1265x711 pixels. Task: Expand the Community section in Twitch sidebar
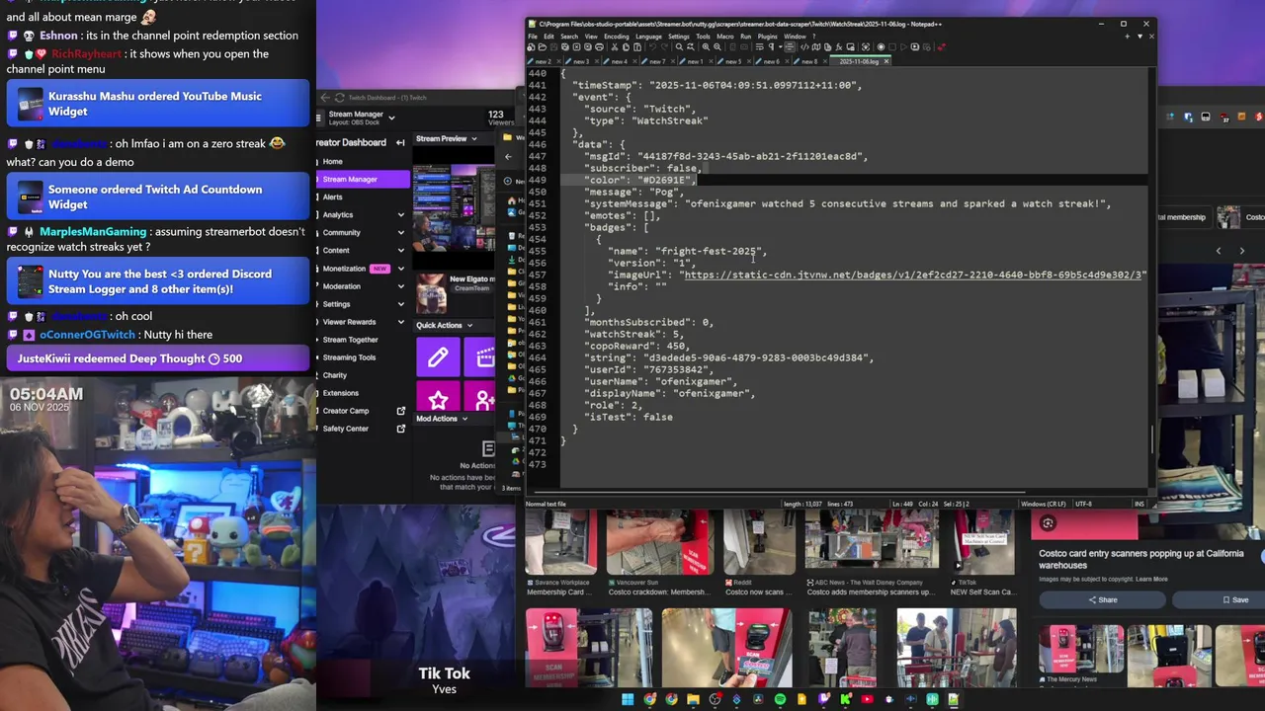pos(400,232)
